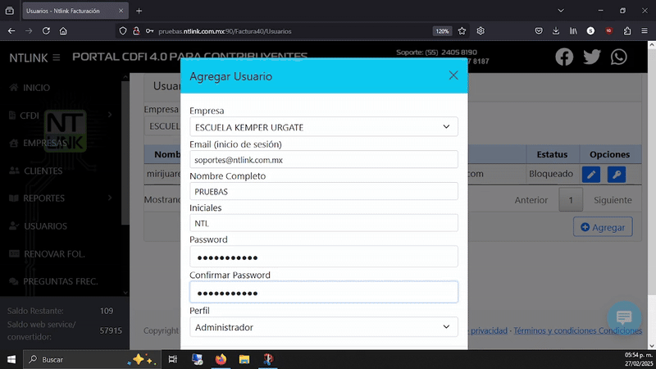Open the Twitter icon link
This screenshot has width=656, height=369.
(591, 57)
